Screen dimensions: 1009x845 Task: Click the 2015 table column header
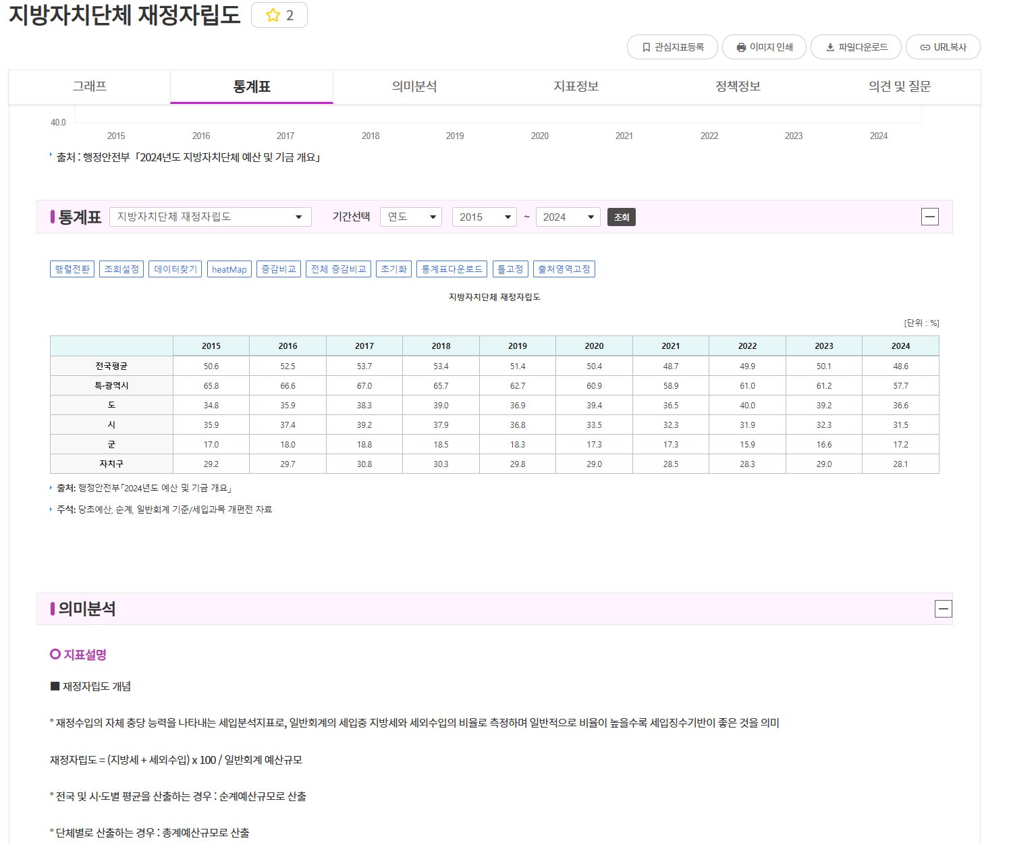(x=211, y=346)
